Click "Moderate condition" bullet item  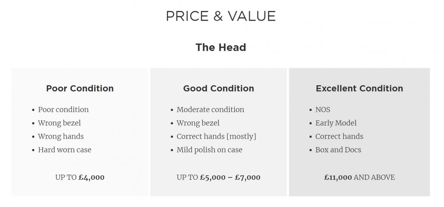tap(210, 110)
